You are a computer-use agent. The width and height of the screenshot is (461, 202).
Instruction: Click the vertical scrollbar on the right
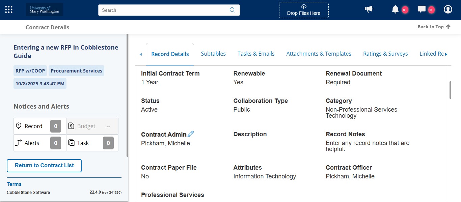pyautogui.click(x=450, y=90)
